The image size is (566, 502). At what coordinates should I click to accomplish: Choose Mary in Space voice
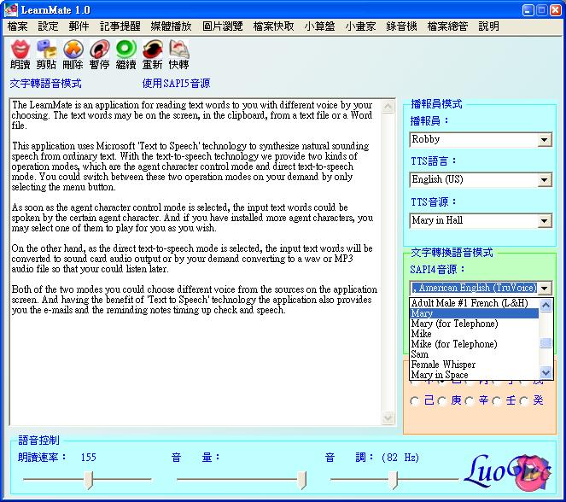click(x=475, y=375)
